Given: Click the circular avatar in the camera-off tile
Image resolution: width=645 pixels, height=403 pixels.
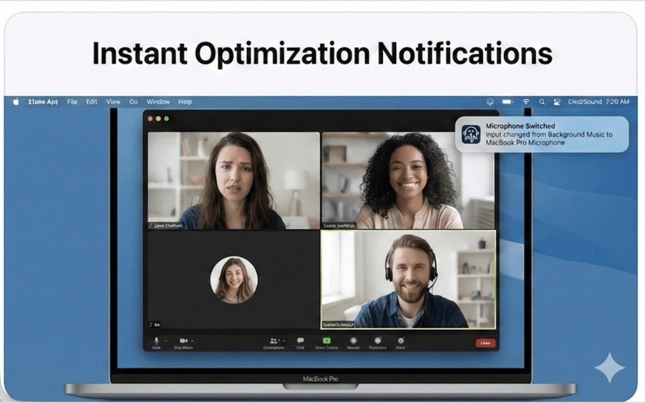Looking at the screenshot, I should (234, 280).
